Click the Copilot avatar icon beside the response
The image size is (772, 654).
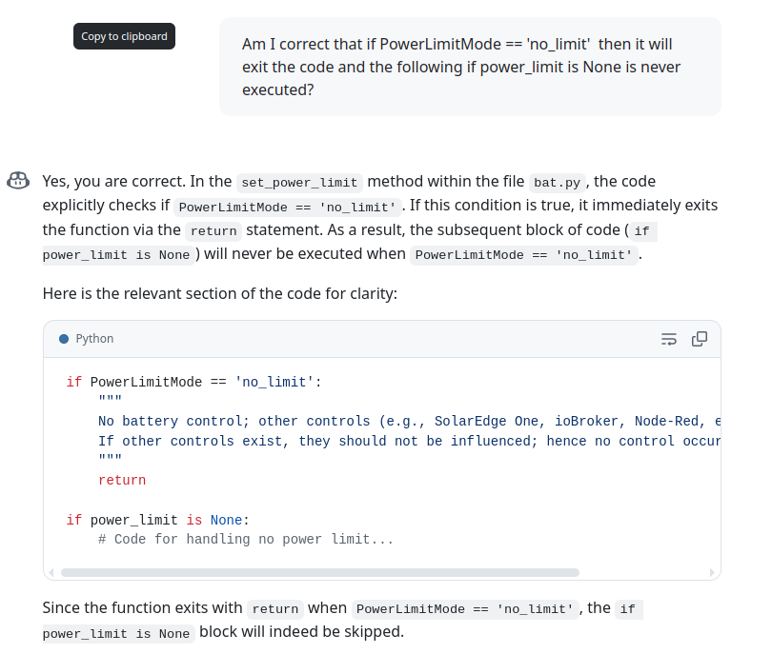18,181
